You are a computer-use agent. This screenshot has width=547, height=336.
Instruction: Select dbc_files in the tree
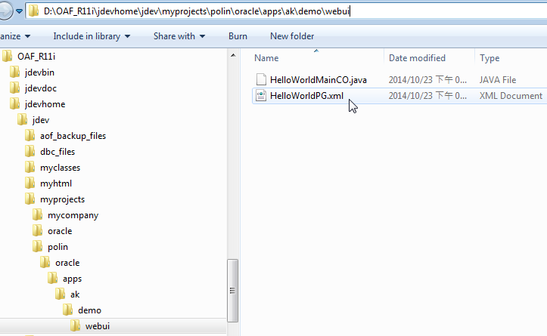coord(57,152)
